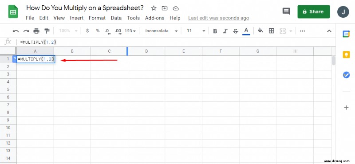355x164 pixels.
Task: Click the Last edit was seconds ago link
Action: [x=218, y=18]
